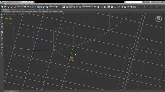Image resolution: width=165 pixels, height=92 pixels.
Task: Click the keyword search input field
Action: pos(134,2)
